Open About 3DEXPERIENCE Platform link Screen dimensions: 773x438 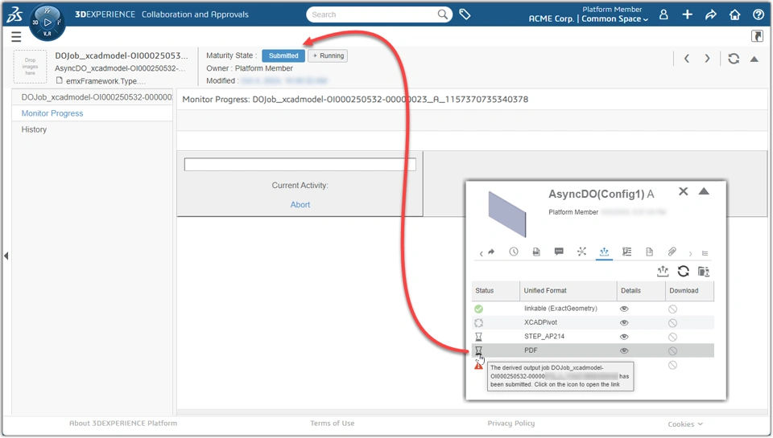click(x=122, y=424)
